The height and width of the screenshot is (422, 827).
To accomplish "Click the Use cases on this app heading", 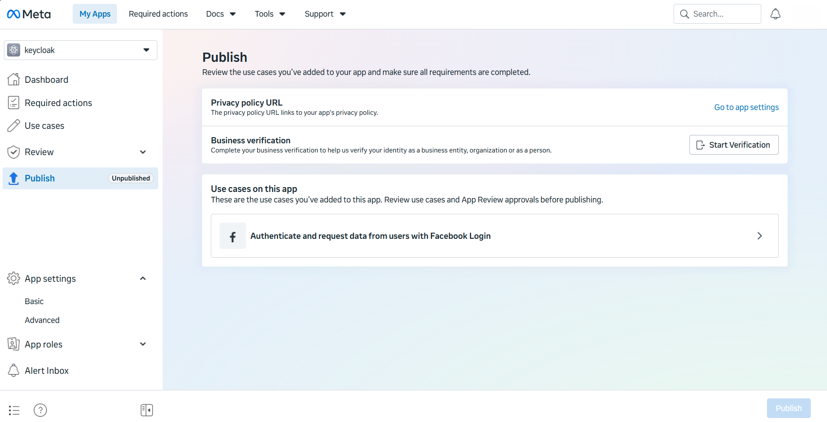I will (x=254, y=189).
